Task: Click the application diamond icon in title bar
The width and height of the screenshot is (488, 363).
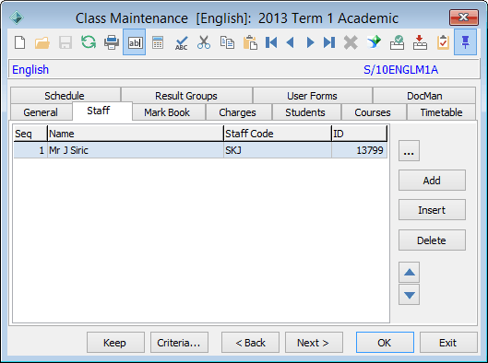Action: [x=17, y=18]
